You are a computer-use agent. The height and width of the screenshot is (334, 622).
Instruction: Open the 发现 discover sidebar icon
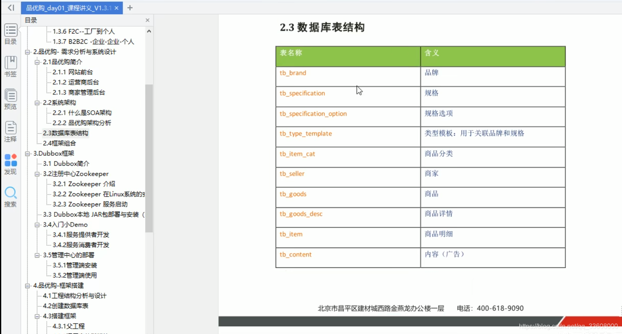[x=11, y=164]
